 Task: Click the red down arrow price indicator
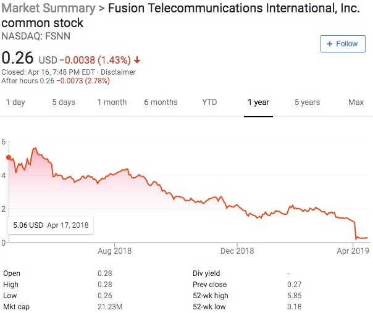click(x=136, y=60)
